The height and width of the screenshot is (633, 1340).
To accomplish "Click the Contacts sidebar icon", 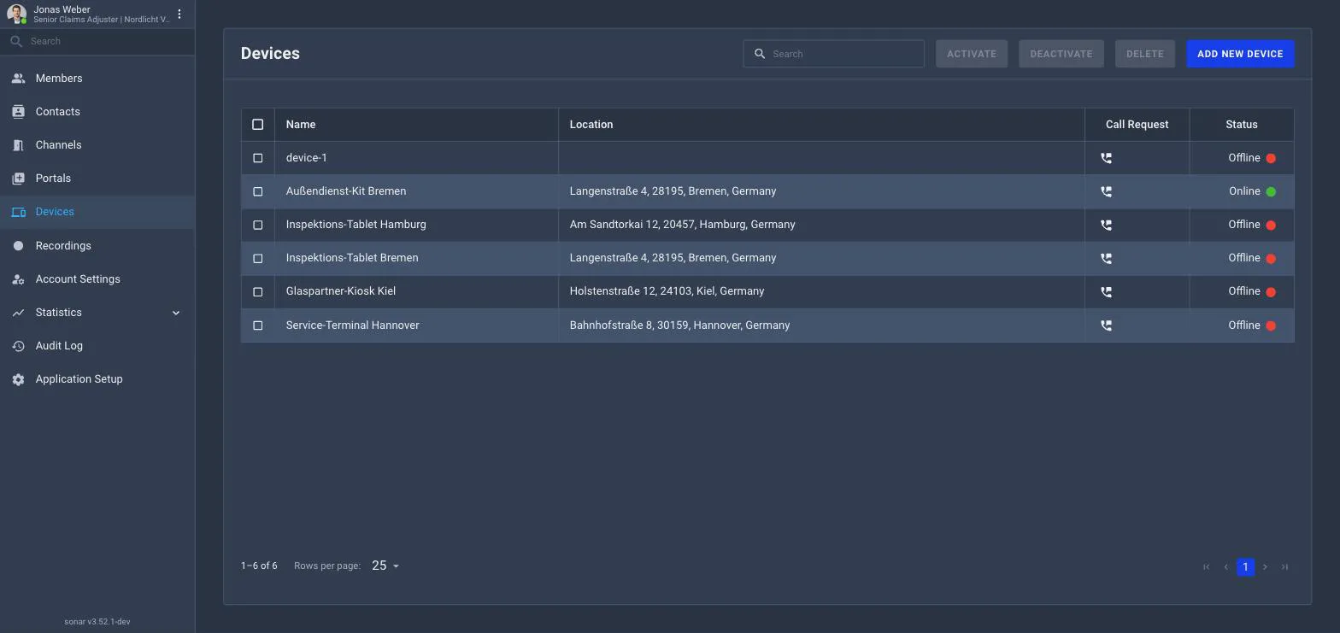I will pos(18,112).
